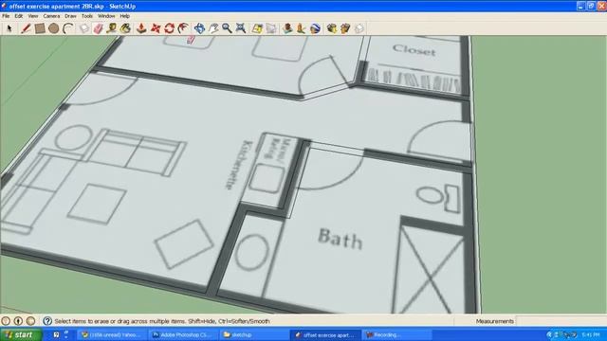Click the Kitchenette label on floor plan

tap(239, 165)
